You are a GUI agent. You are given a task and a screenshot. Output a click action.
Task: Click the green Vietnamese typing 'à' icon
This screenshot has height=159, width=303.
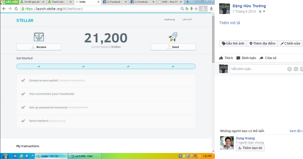click(x=191, y=9)
